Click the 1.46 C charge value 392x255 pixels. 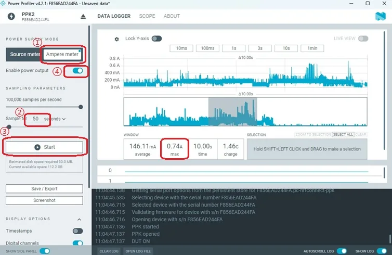(230, 149)
